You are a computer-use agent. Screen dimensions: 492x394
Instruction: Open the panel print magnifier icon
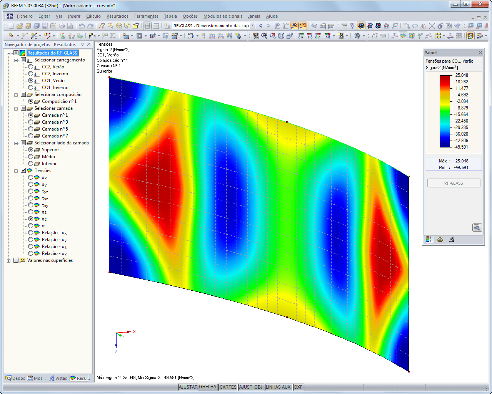coord(477,227)
